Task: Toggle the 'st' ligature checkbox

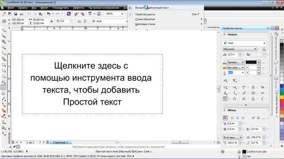Action: [x=248, y=99]
